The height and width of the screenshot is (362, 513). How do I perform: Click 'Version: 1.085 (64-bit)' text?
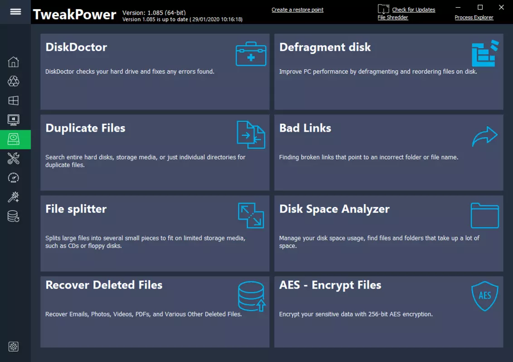click(x=154, y=13)
